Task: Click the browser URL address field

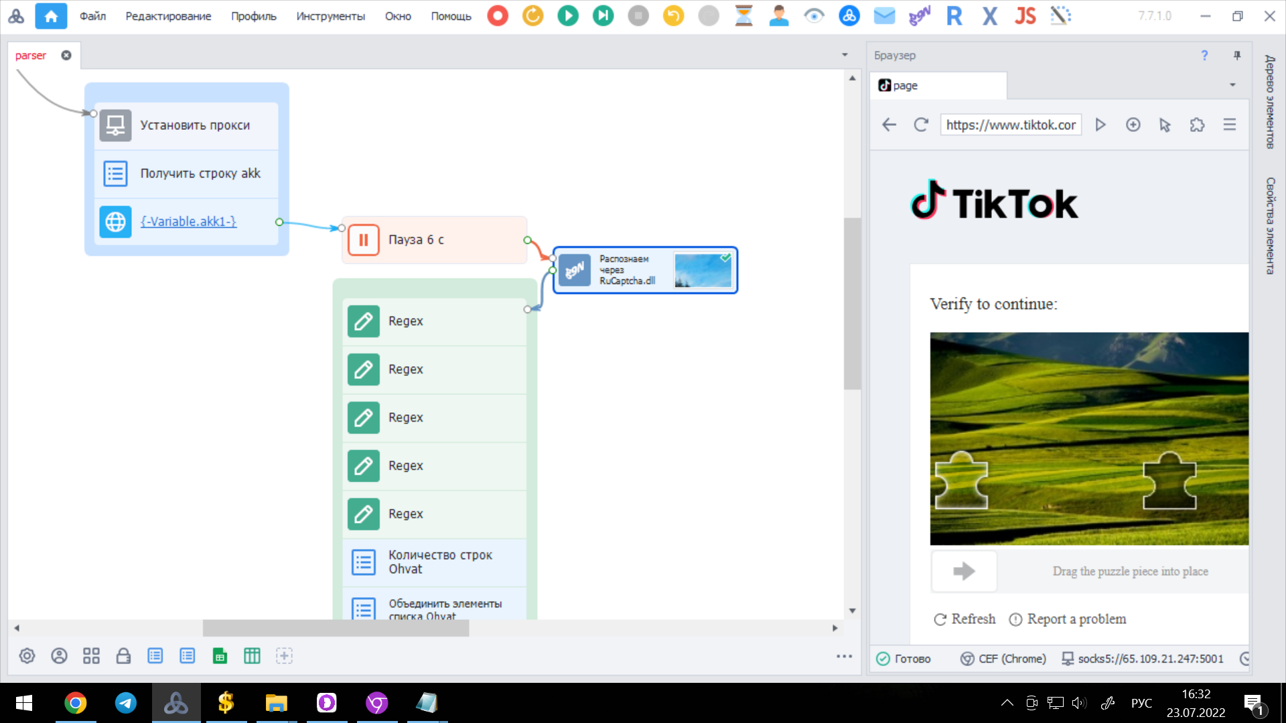Action: 1010,125
